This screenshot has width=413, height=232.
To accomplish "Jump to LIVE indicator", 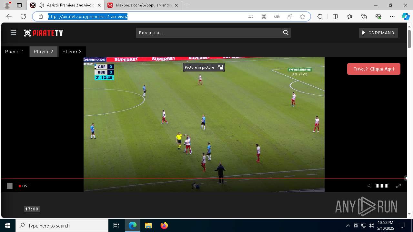I will [x=24, y=186].
